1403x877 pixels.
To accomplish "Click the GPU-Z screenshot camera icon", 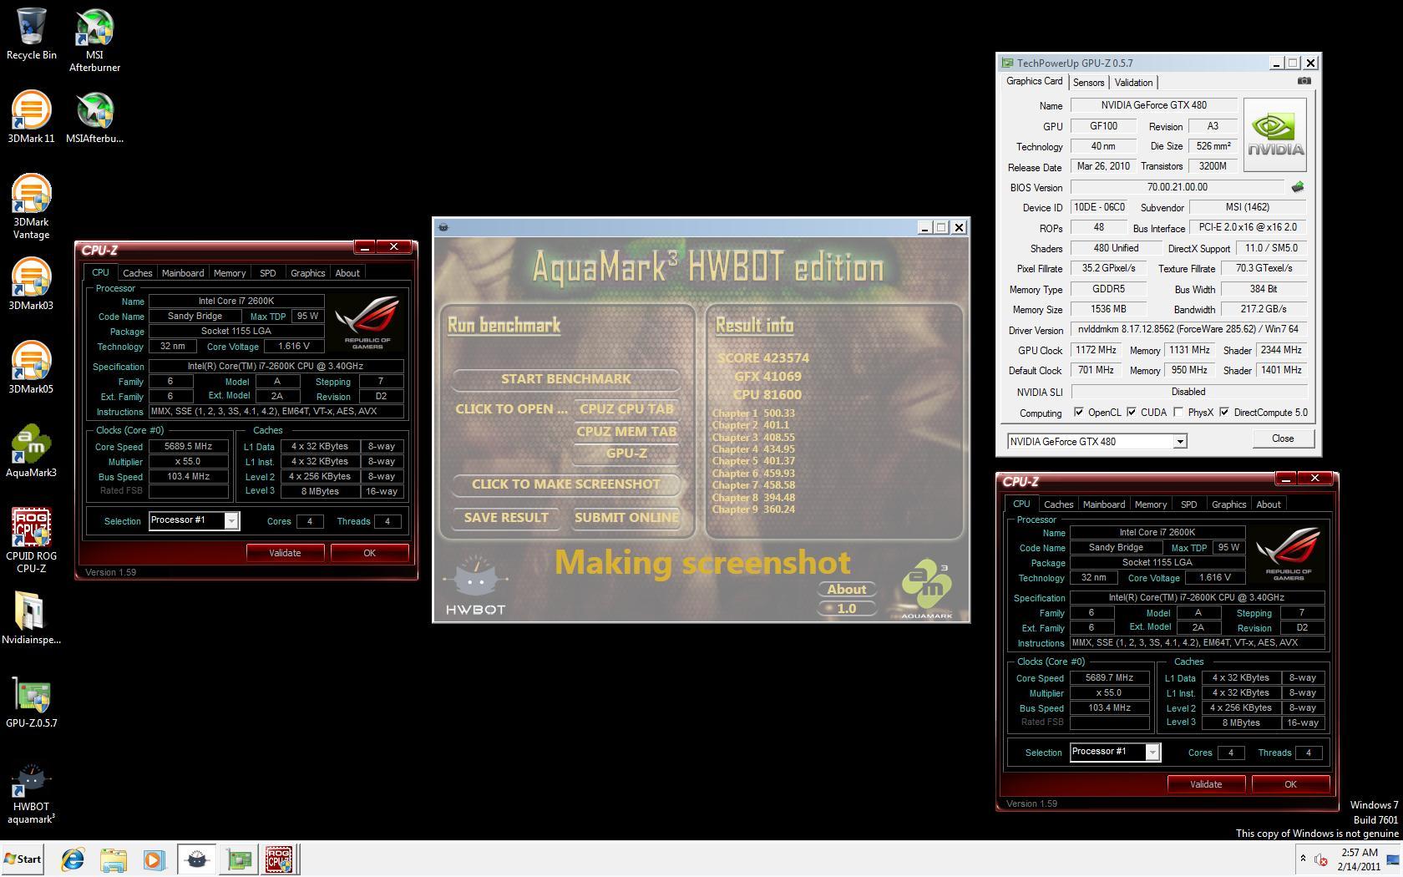I will click(x=1304, y=81).
